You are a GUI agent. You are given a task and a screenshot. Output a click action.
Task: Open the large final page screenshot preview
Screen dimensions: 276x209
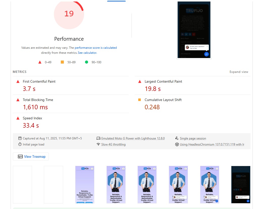194,30
